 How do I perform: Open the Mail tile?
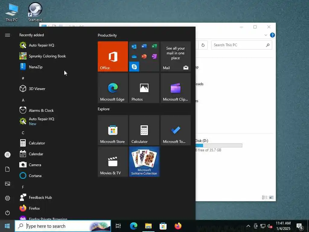click(175, 56)
